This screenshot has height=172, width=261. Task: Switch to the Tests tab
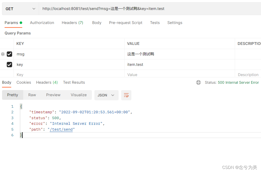click(155, 23)
